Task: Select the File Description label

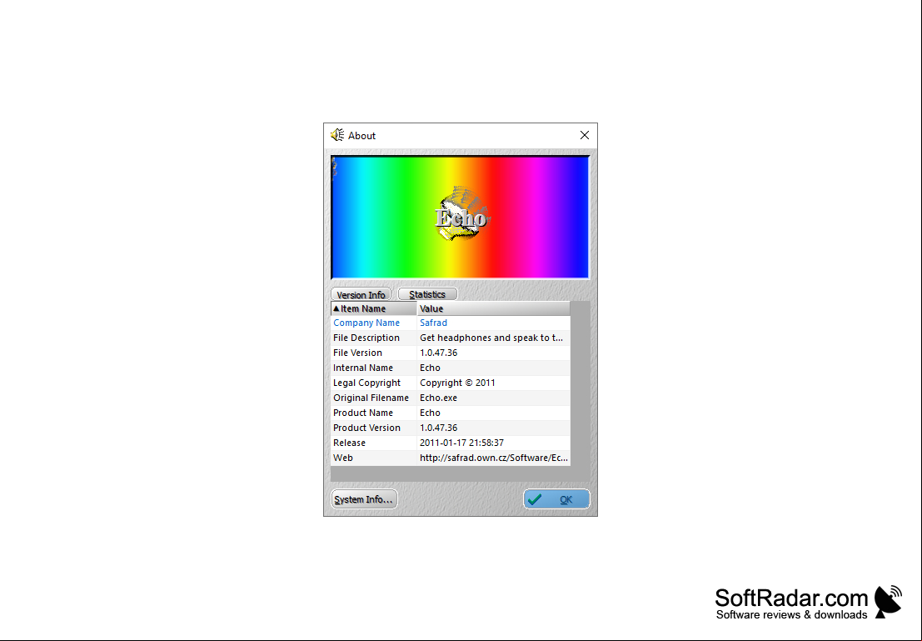Action: pyautogui.click(x=366, y=338)
